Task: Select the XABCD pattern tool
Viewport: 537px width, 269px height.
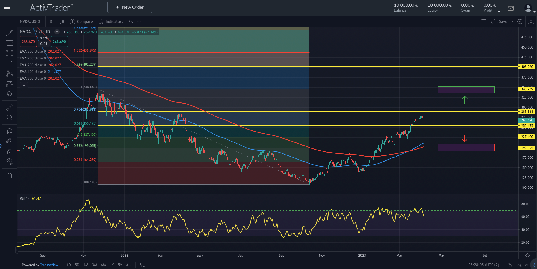Action: point(10,73)
